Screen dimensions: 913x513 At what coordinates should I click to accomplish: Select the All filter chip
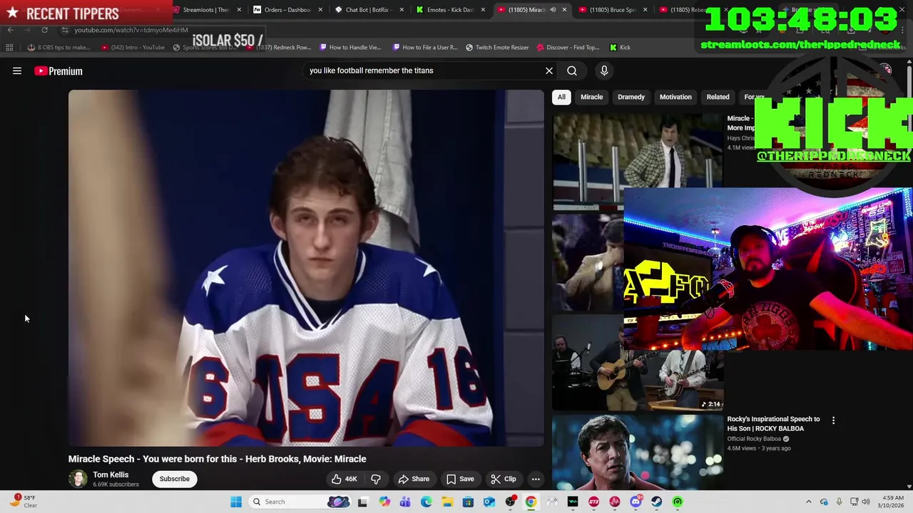pos(561,97)
